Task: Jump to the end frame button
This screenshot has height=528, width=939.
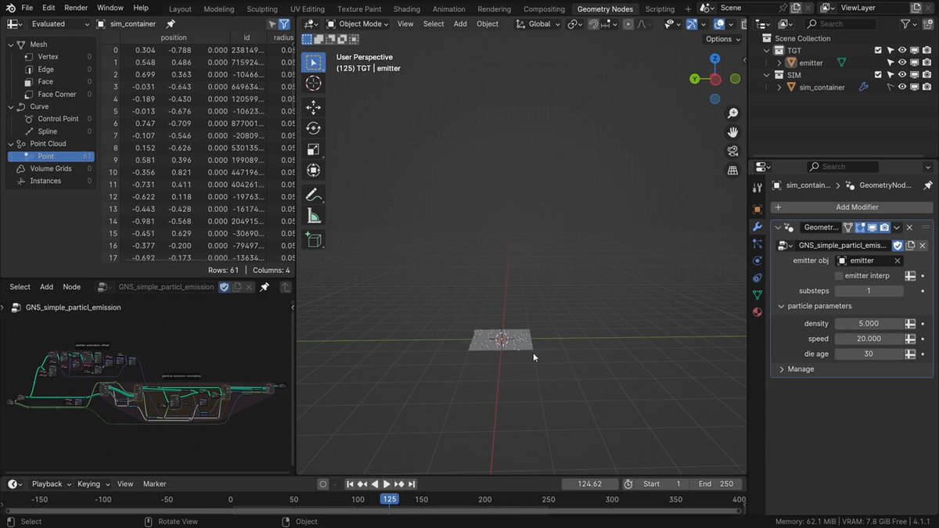Action: pyautogui.click(x=412, y=484)
